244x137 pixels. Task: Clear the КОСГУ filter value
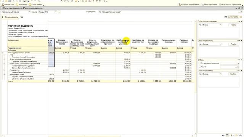(238, 67)
